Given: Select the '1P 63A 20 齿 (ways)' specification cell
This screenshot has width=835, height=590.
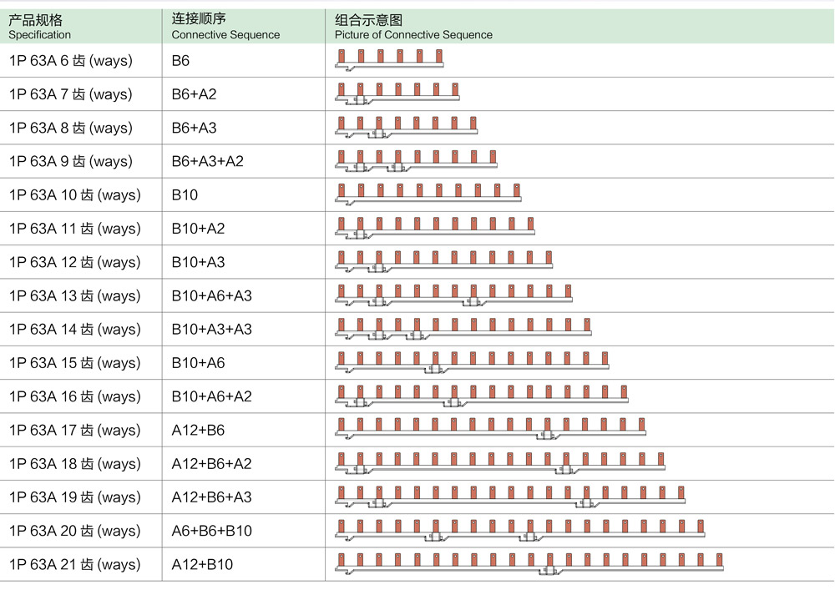Looking at the screenshot, I should tap(81, 530).
